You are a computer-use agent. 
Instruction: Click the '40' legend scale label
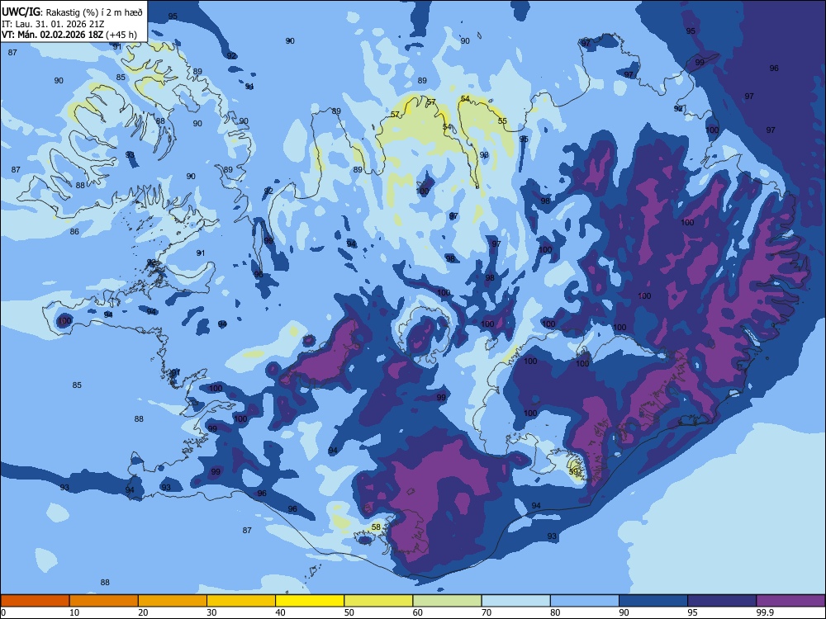coord(280,612)
